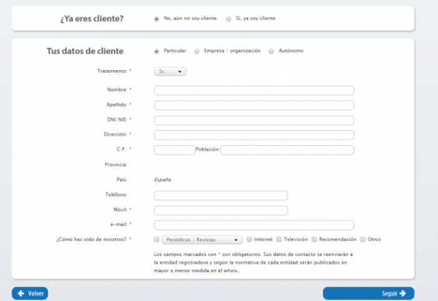This screenshot has width=438, height=301.
Task: Tick the Recomendación checkbox
Action: coord(314,240)
